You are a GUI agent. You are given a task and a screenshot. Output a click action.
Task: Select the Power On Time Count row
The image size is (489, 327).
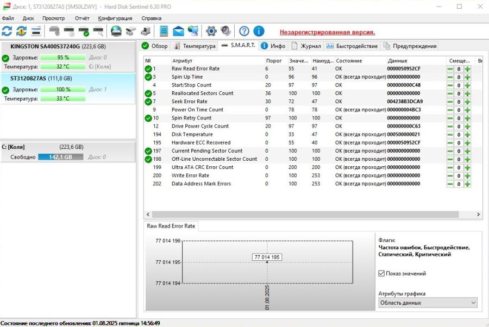(197, 110)
